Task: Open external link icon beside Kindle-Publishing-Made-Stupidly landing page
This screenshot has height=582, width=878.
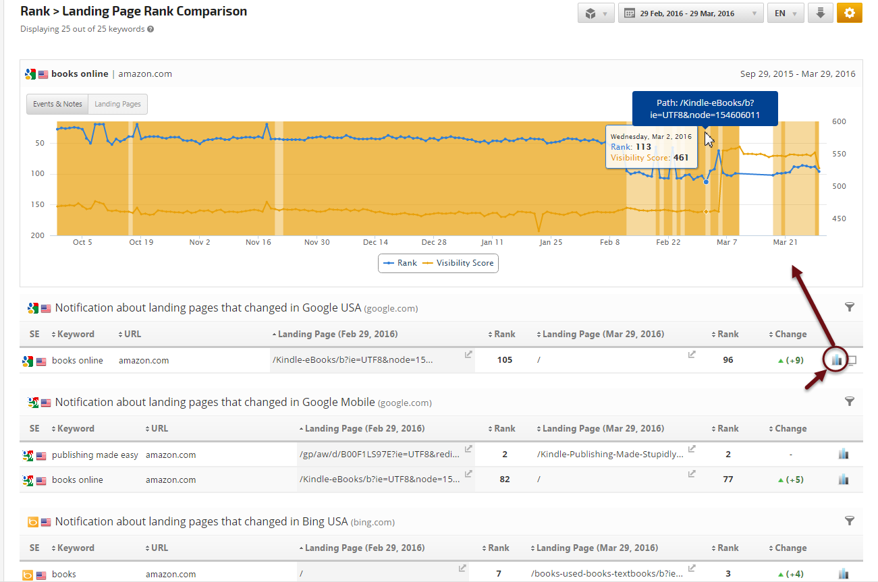Action: (692, 449)
